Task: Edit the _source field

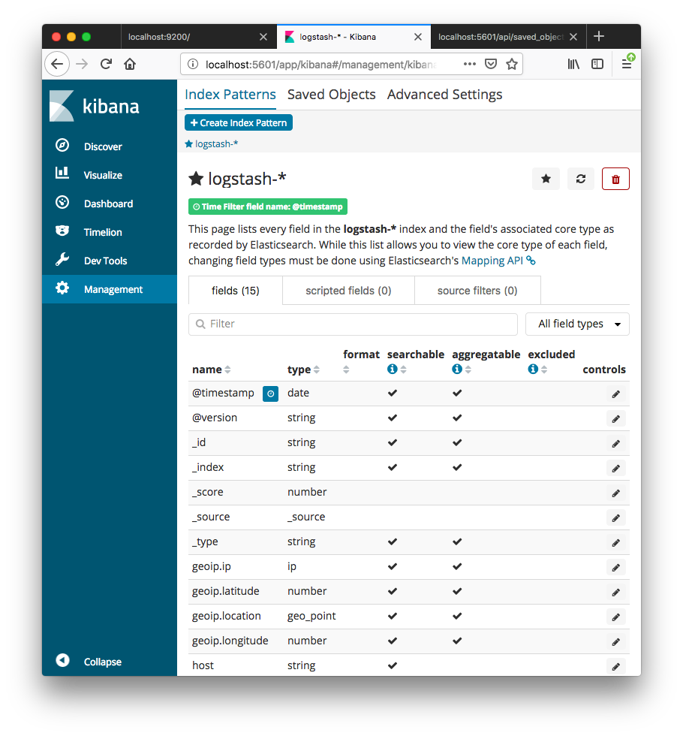Action: 616,517
